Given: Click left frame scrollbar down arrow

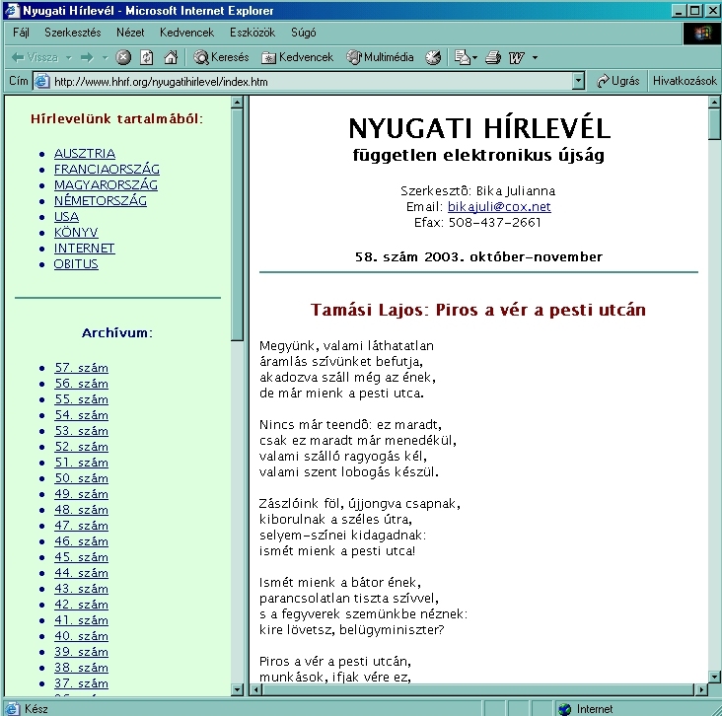Looking at the screenshot, I should pos(237,689).
